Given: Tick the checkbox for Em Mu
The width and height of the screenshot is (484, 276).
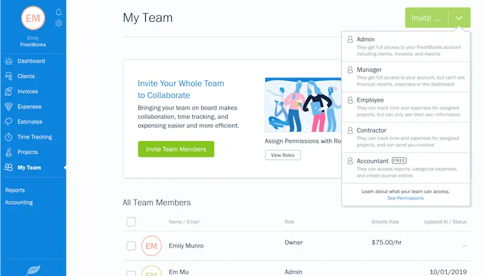Looking at the screenshot, I should point(131,270).
